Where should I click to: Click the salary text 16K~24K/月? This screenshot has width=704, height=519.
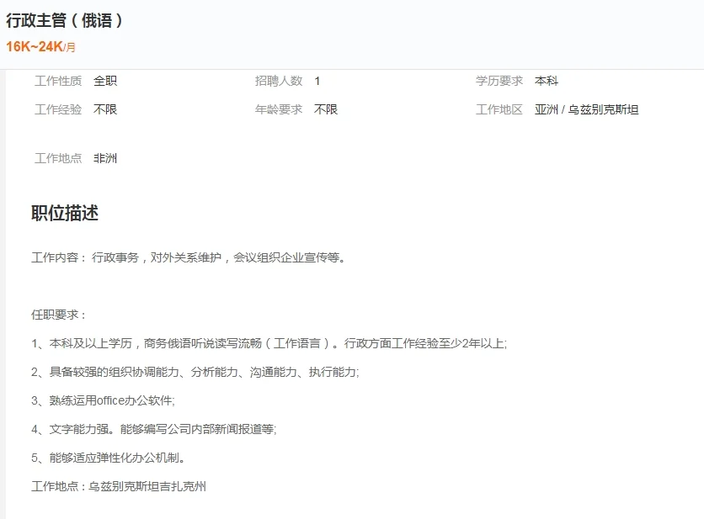[x=40, y=48]
